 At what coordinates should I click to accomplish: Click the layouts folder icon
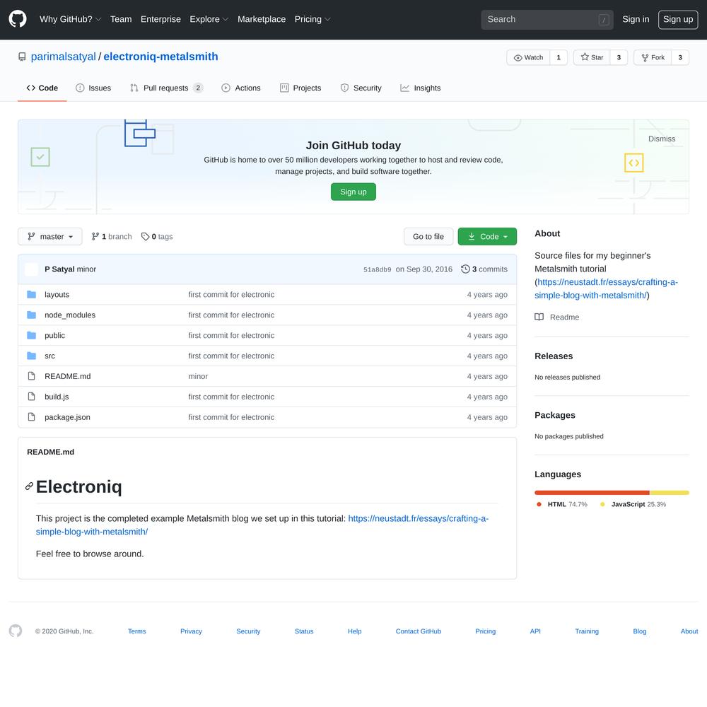coord(31,294)
